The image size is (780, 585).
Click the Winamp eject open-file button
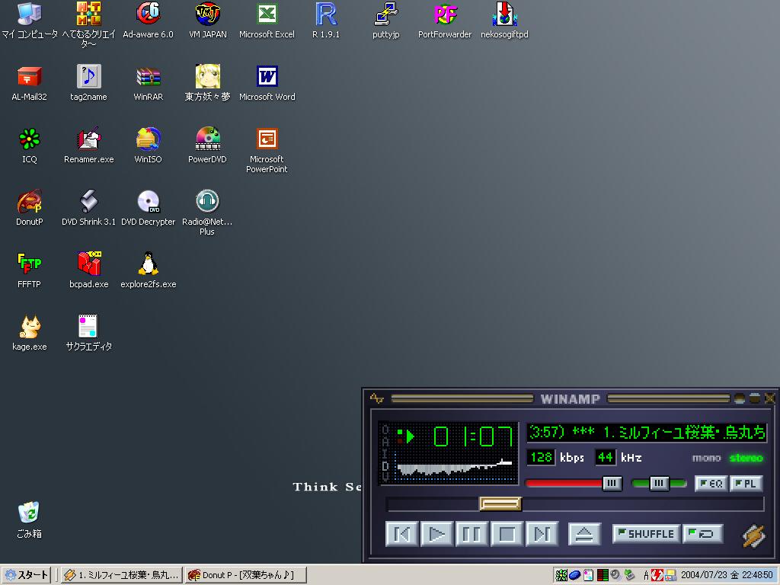coord(584,534)
